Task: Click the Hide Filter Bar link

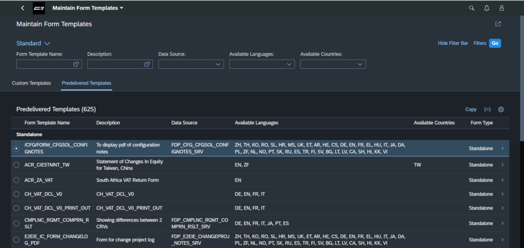Action: 453,44
